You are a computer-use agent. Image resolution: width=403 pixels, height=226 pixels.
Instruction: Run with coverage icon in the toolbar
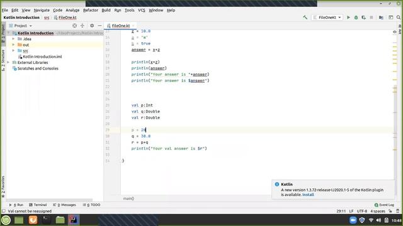click(364, 18)
